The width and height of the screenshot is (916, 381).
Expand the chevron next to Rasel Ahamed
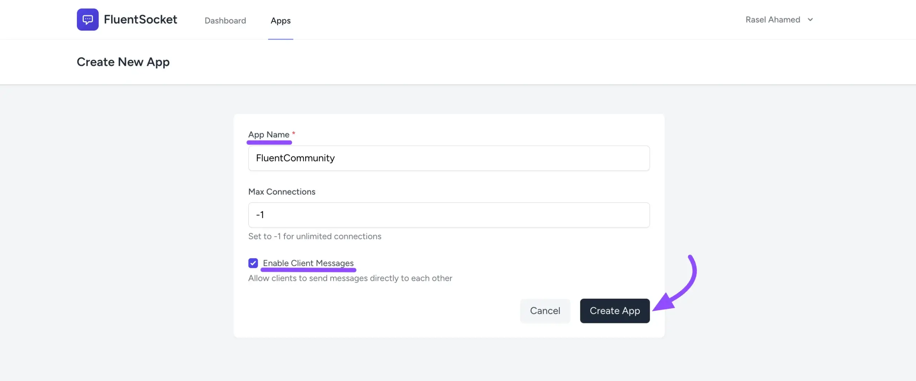[810, 20]
